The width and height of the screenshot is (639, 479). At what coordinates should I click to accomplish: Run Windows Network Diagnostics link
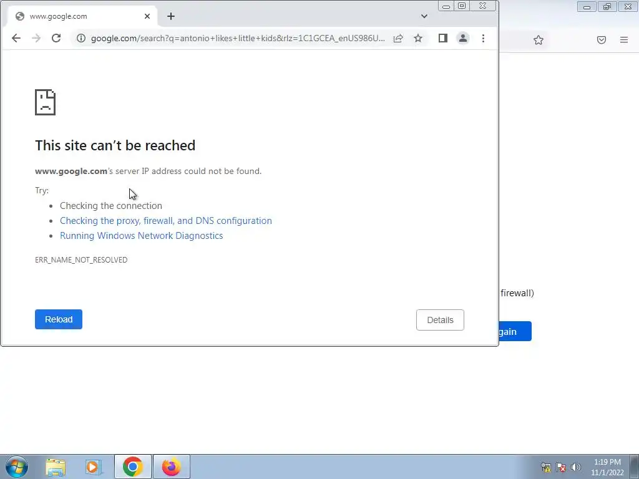(142, 236)
